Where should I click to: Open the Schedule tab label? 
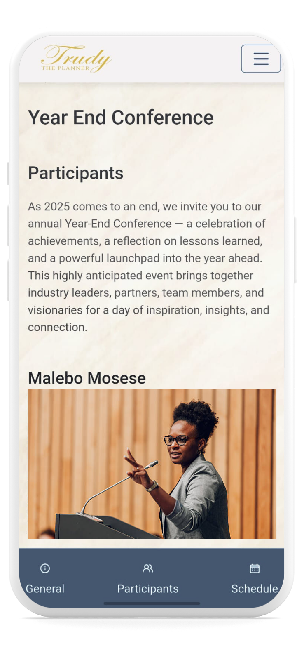point(255,589)
